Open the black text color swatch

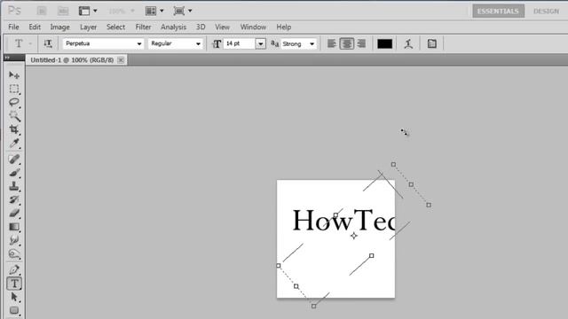(x=384, y=43)
